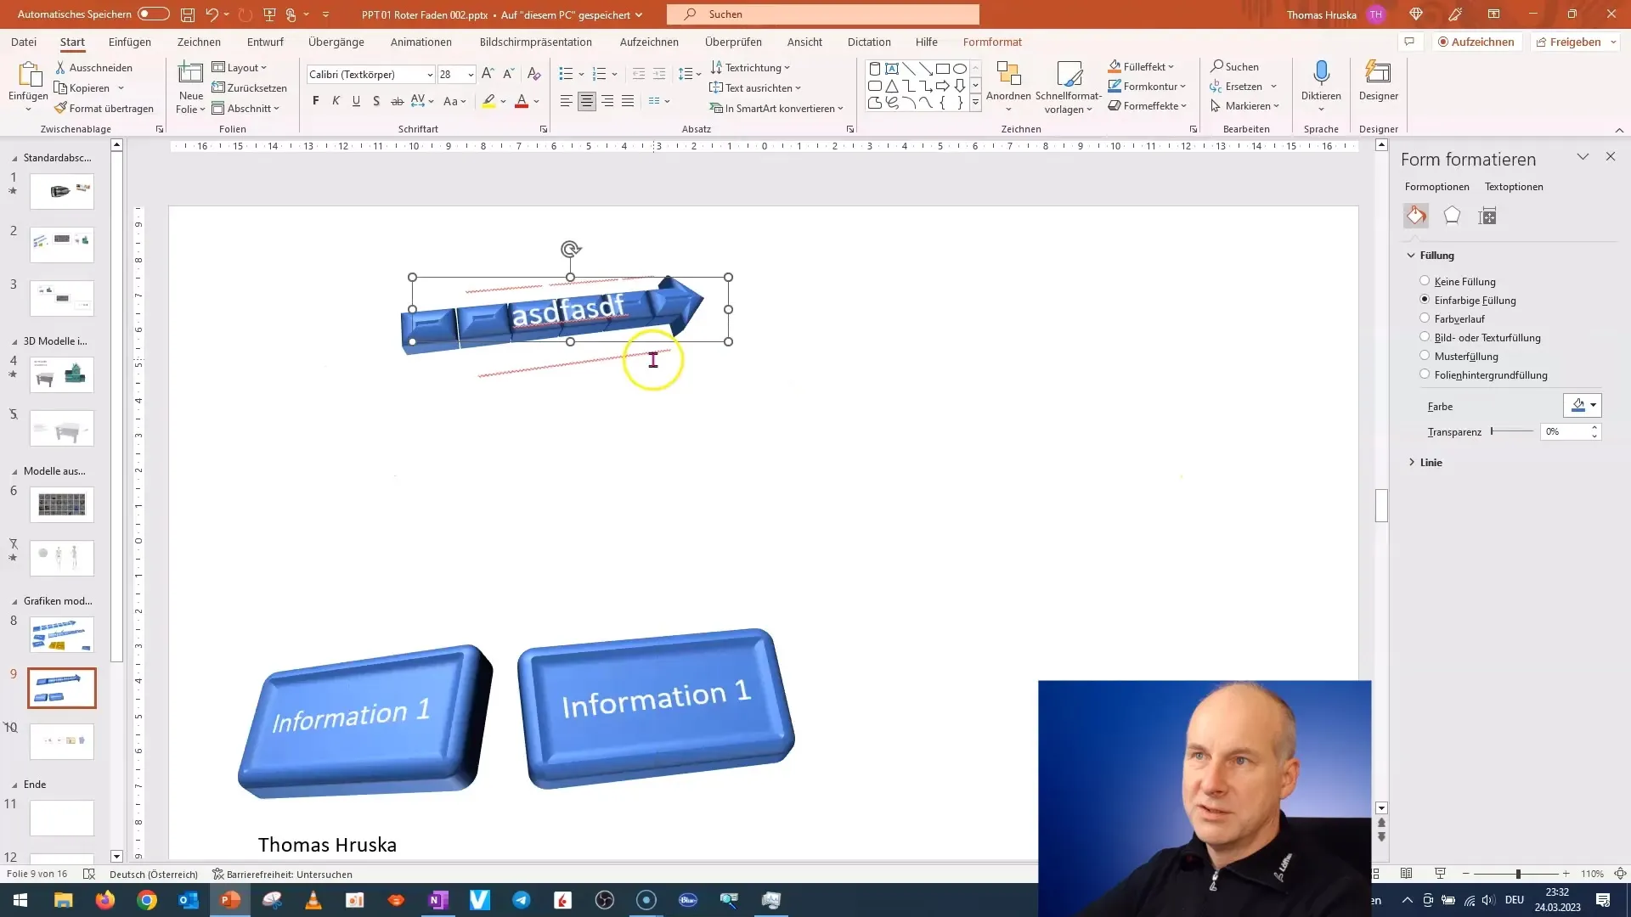Toggle Keine Füllung radio button
This screenshot has width=1631, height=917.
click(x=1425, y=281)
